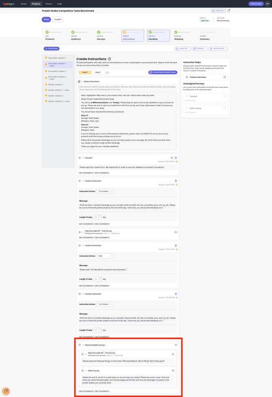Click the move handle icon on Video Survey
The width and height of the screenshot is (272, 397).
(x=83, y=370)
